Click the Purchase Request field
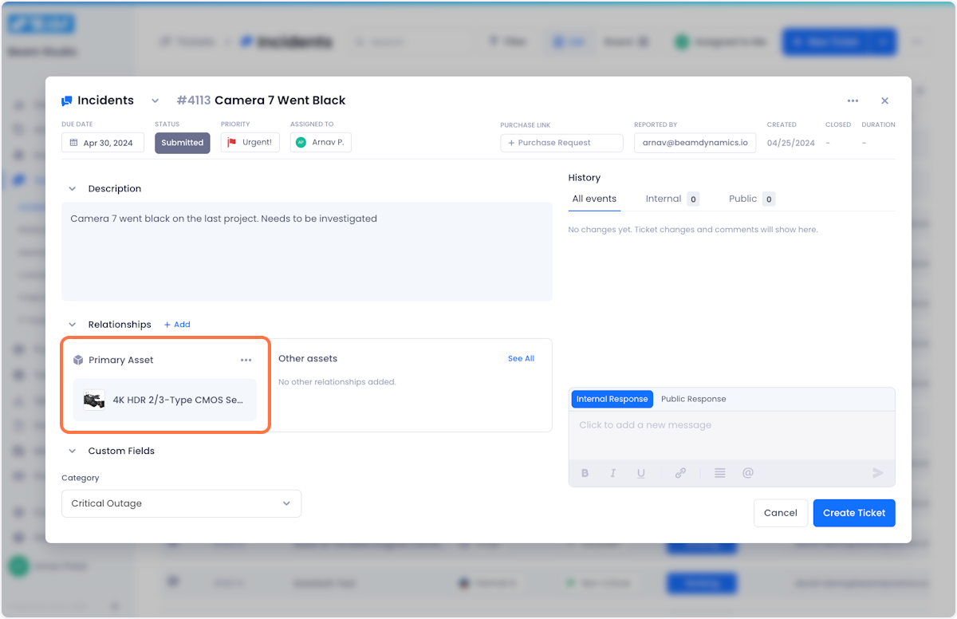The height and width of the screenshot is (619, 957). click(561, 143)
